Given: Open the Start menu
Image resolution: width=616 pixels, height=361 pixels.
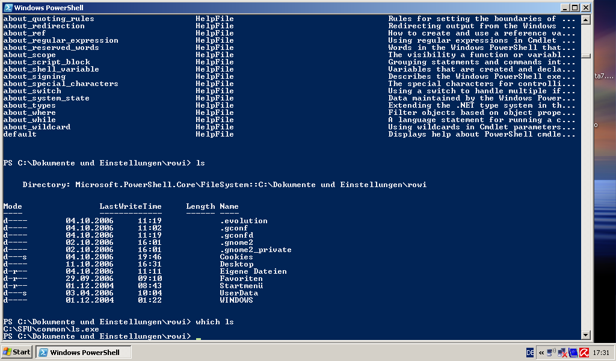Looking at the screenshot, I should 17,352.
